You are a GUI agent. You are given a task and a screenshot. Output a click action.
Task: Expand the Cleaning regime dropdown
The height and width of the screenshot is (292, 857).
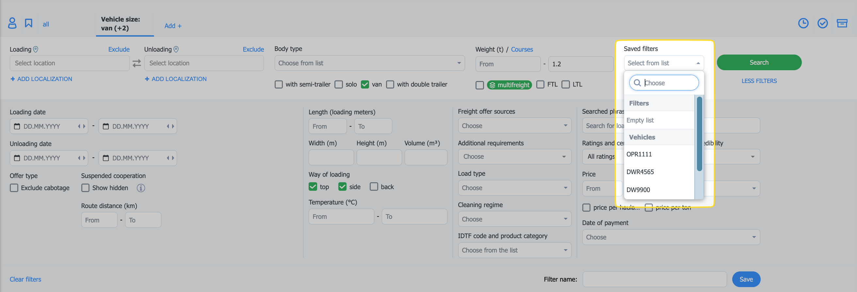coord(514,219)
